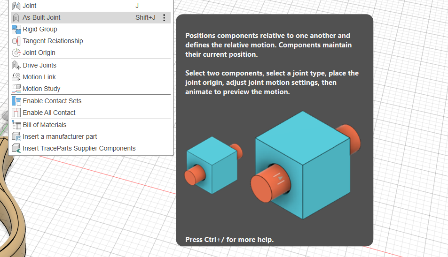Open Motion Study via its icon
448x257 pixels.
click(x=16, y=89)
